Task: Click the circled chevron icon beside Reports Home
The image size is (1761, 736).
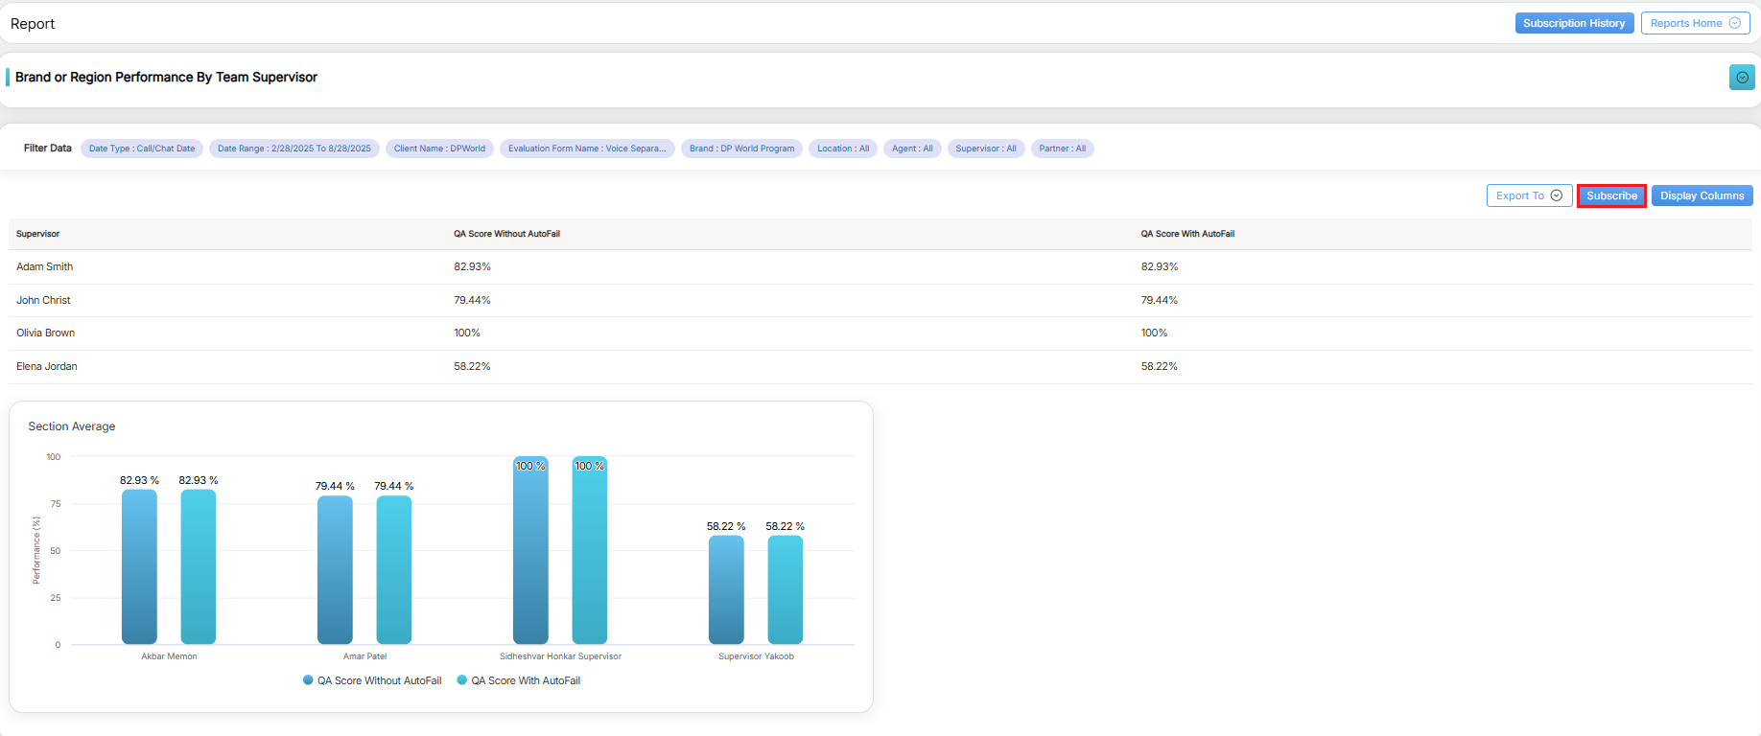Action: pyautogui.click(x=1734, y=23)
